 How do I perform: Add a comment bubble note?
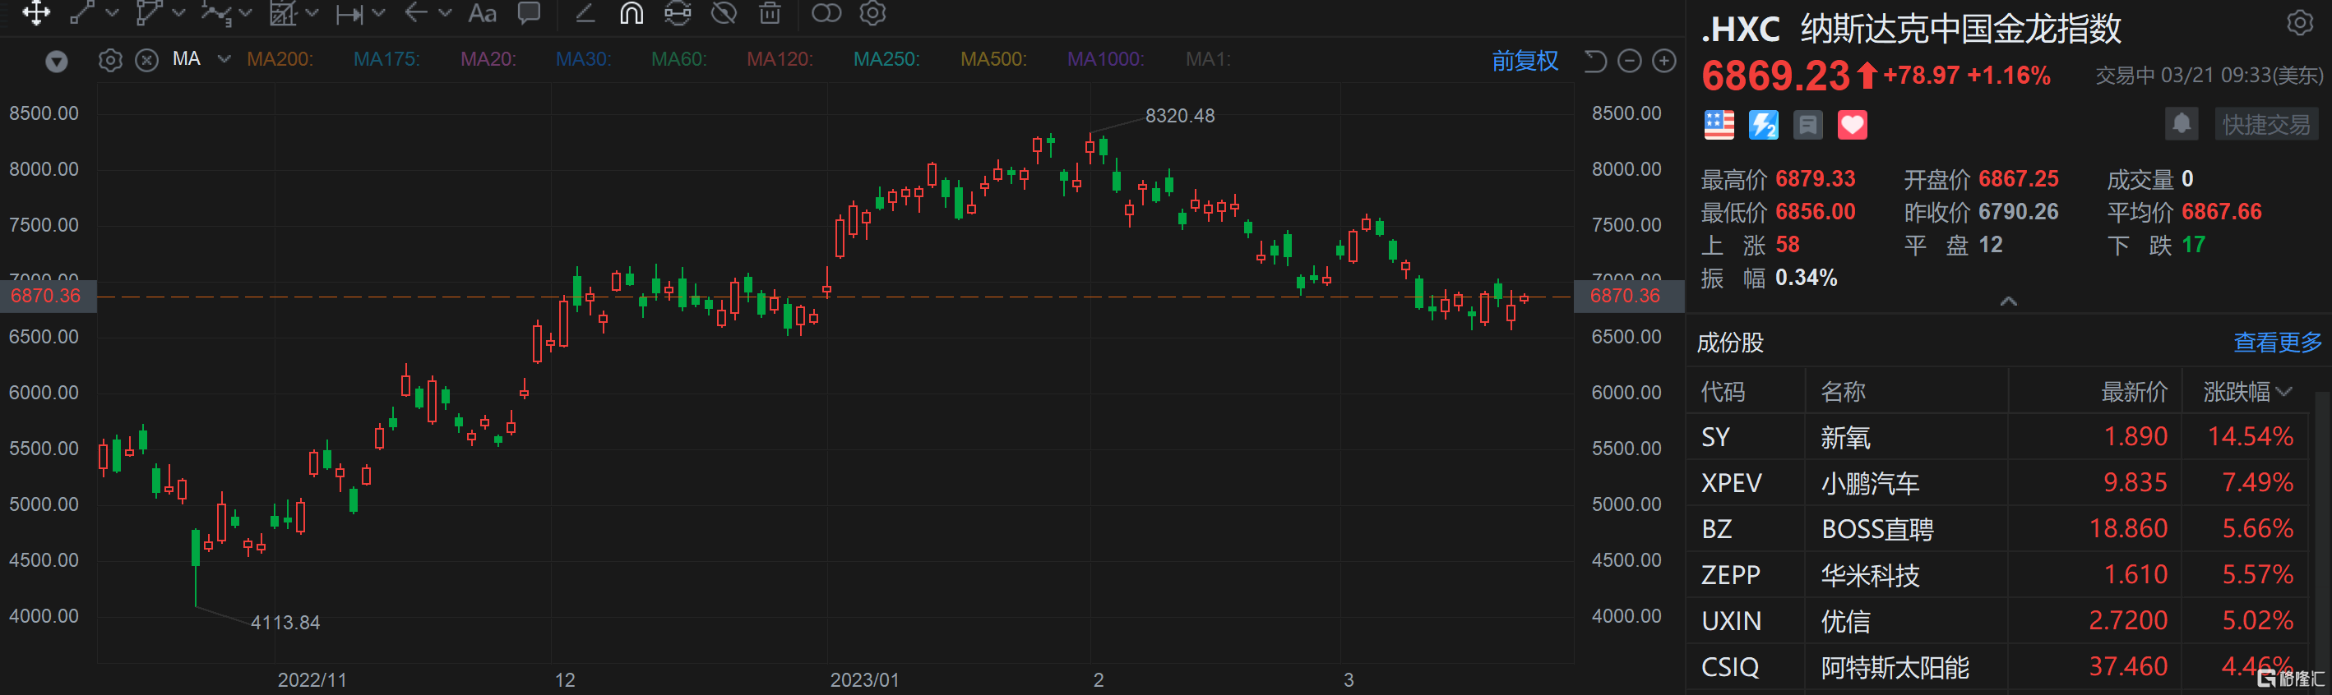[529, 12]
